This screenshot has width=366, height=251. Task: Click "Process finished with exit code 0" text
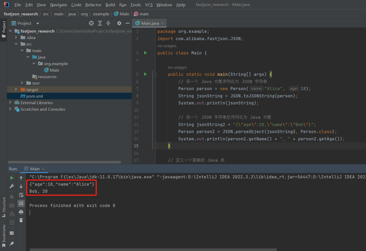(x=72, y=205)
